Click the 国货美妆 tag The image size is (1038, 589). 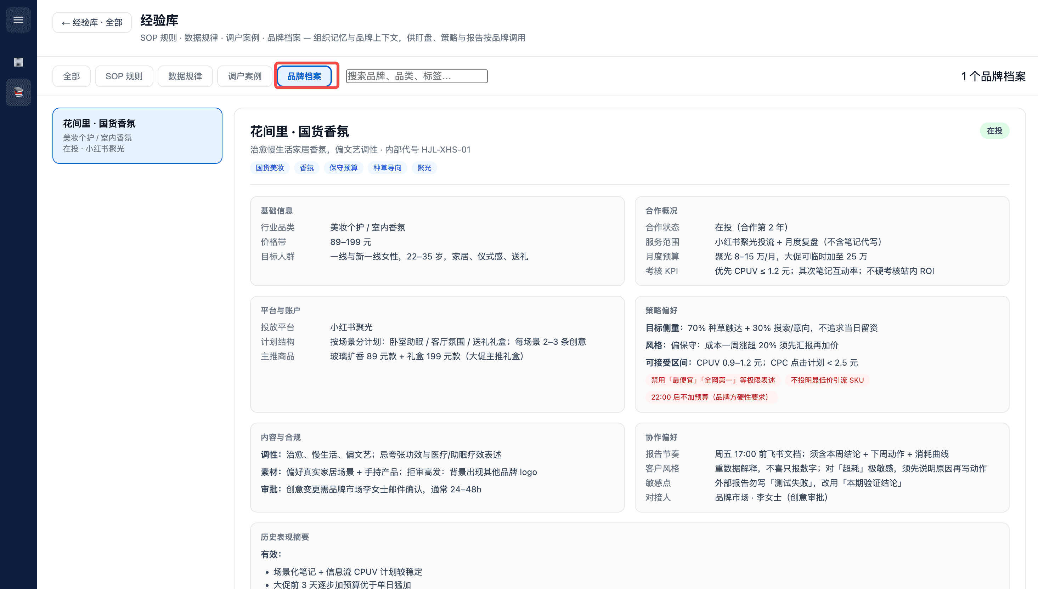pyautogui.click(x=270, y=167)
